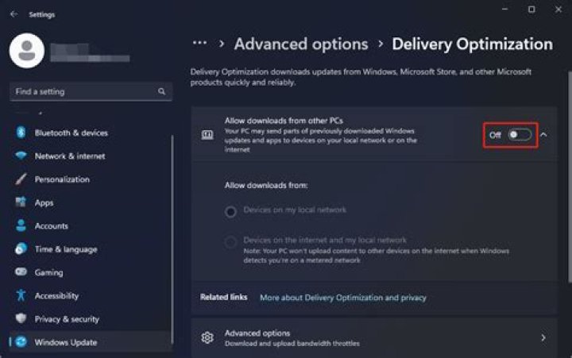Click the Network & internet wifi icon

click(21, 156)
